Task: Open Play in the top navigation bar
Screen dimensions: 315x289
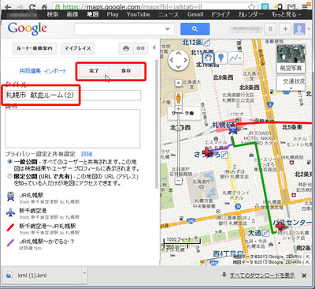Action: [x=113, y=14]
